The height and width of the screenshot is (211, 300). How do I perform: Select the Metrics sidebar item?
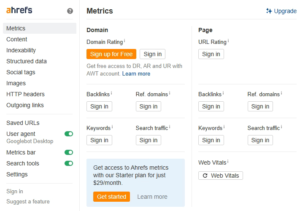[x=40, y=28]
